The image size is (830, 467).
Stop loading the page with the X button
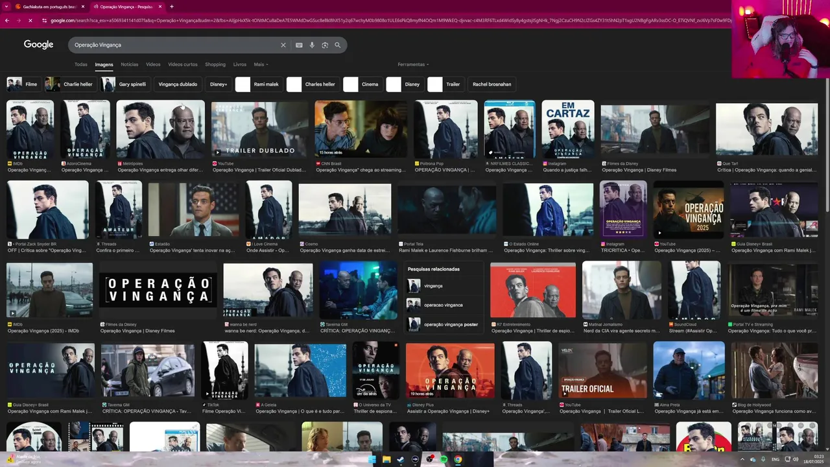(x=30, y=21)
